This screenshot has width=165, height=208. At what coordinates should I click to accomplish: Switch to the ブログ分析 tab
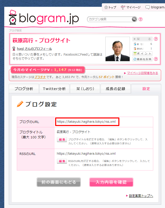[x=24, y=89]
